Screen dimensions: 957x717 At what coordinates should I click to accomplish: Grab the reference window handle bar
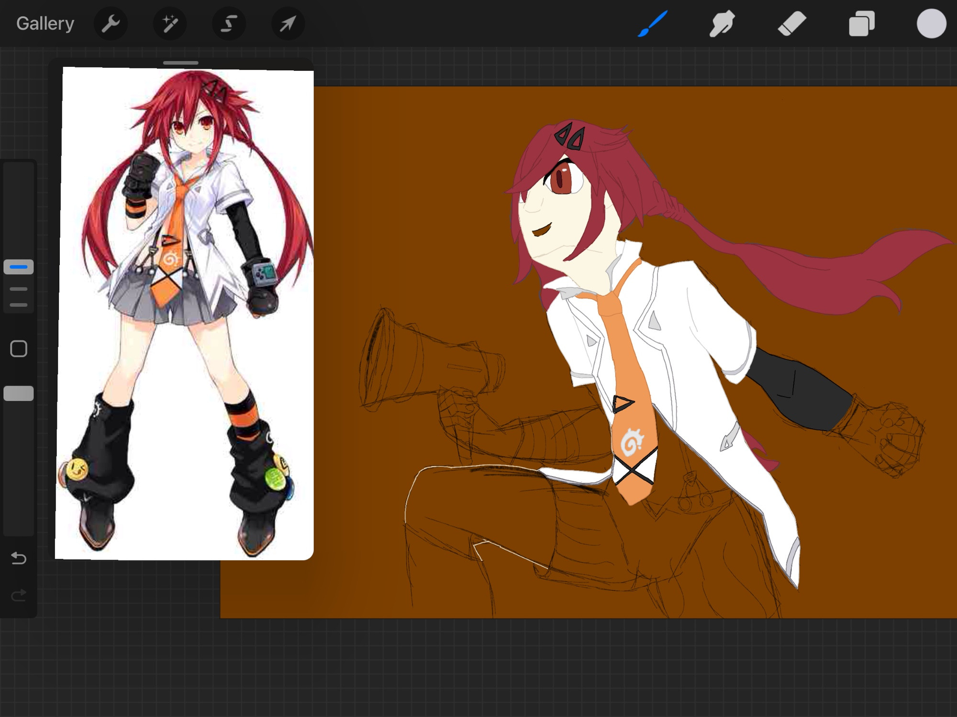point(180,63)
